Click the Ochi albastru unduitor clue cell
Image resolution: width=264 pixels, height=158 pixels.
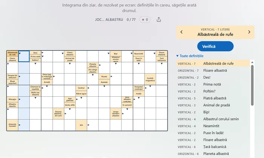pos(127,99)
